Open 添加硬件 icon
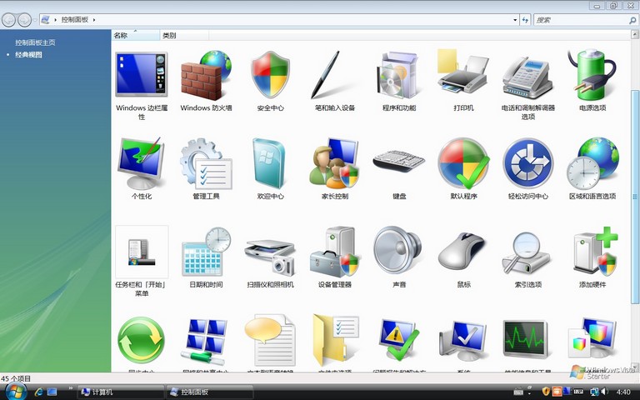 tap(595, 252)
